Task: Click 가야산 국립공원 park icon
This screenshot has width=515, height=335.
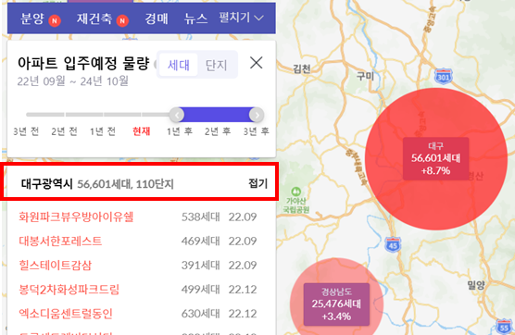Action: 295,192
